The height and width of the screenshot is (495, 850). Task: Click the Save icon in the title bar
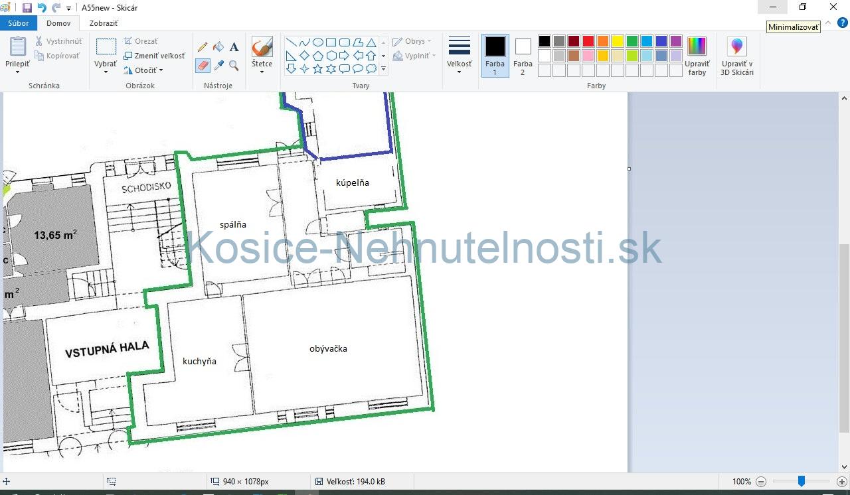27,8
